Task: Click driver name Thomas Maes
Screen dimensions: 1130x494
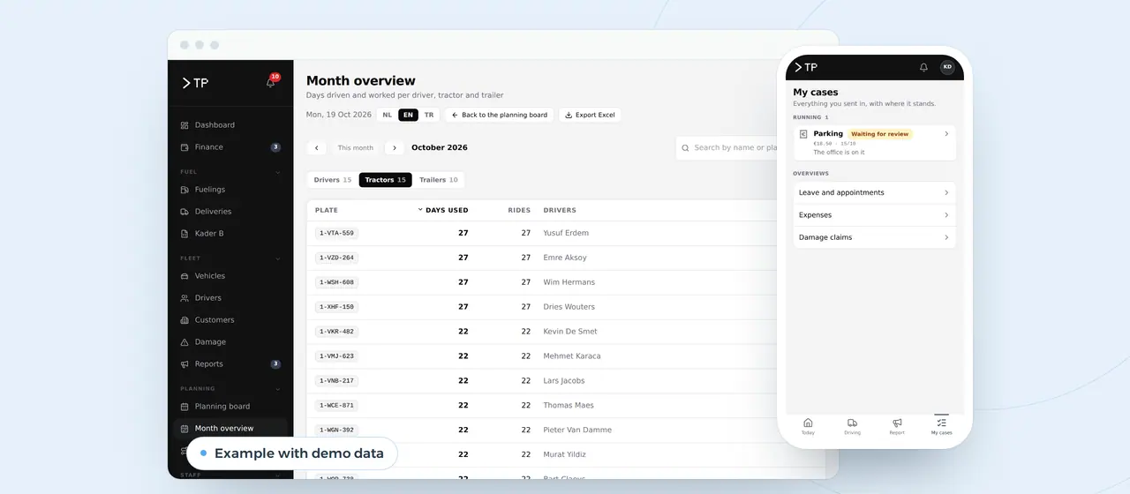Action: tap(569, 406)
